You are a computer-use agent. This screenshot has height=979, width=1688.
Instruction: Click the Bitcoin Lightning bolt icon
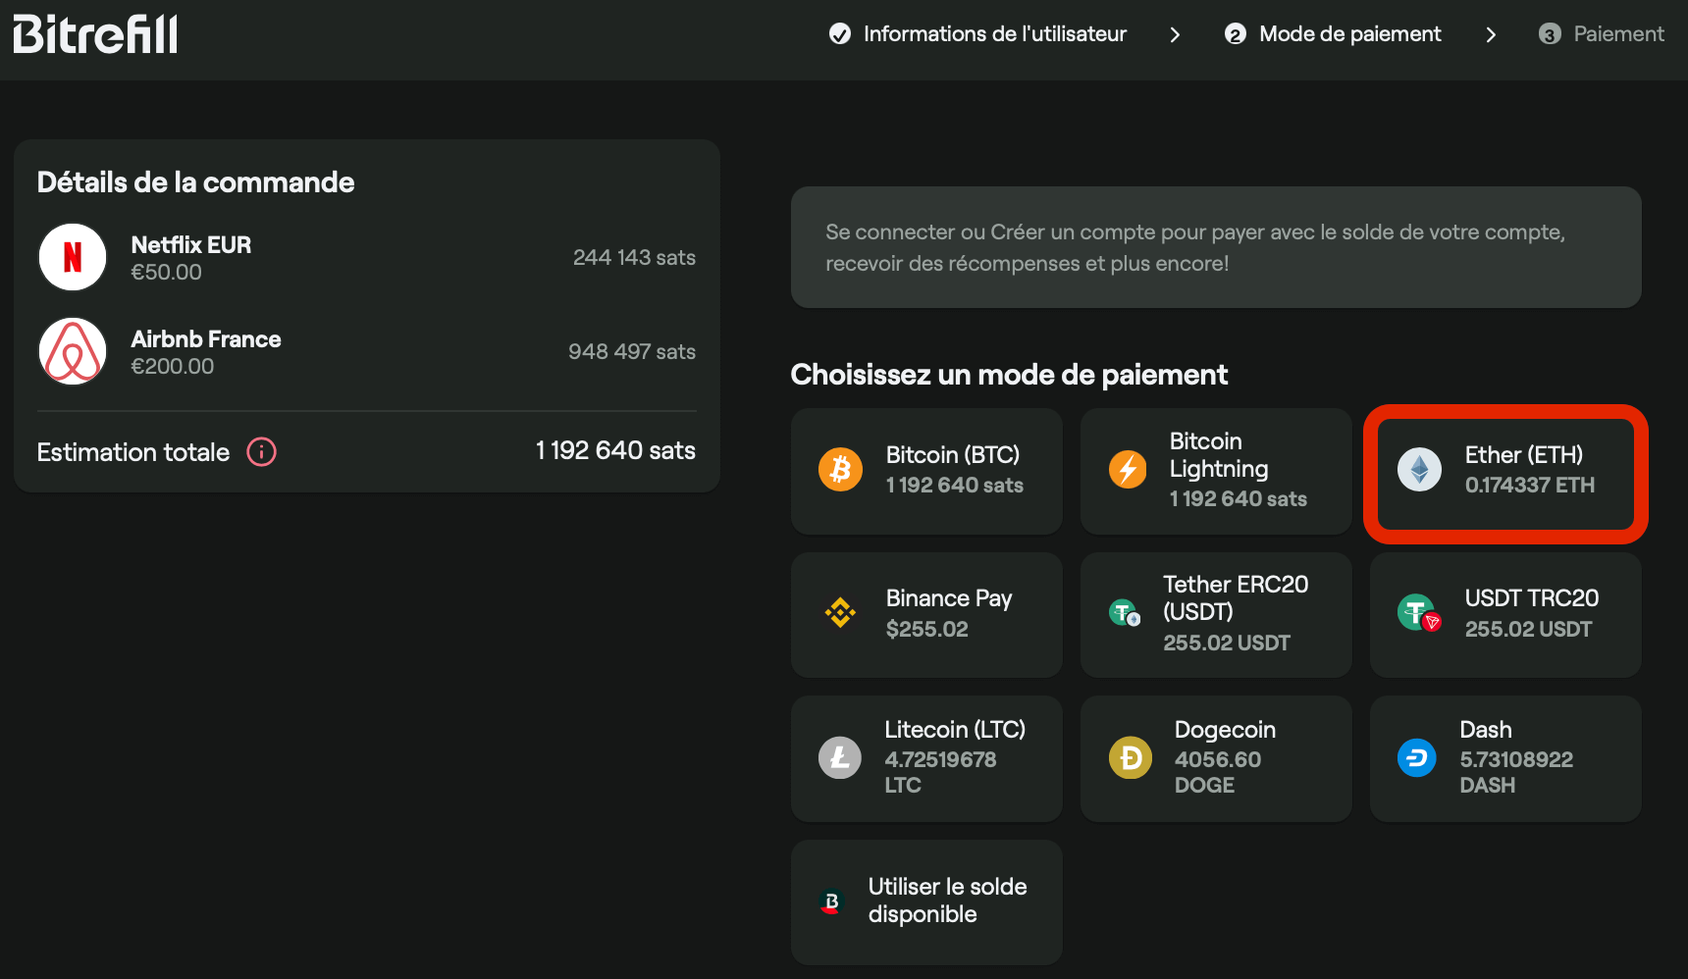[1129, 469]
